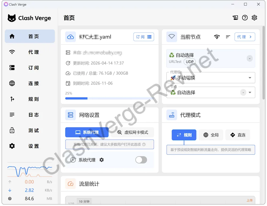Click the 网络设置 card icon
Image resolution: width=267 pixels, height=206 pixels.
pos(70,115)
